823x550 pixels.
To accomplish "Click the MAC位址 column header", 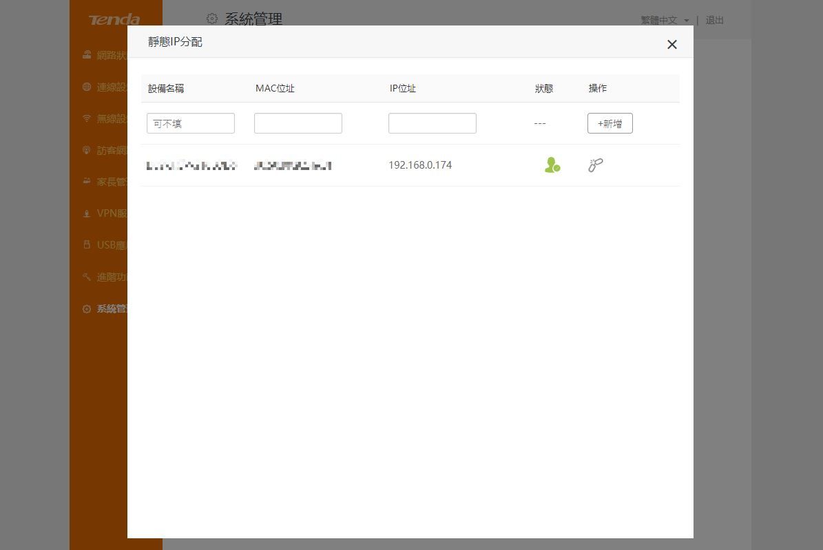I will click(x=275, y=89).
